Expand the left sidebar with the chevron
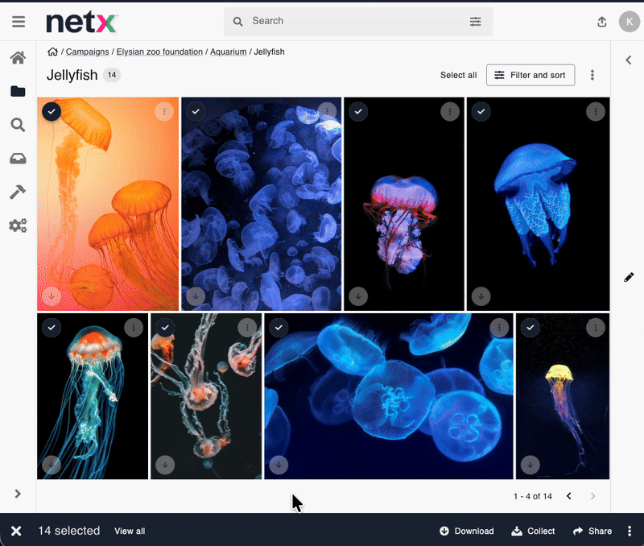Screen dimensions: 644x546 (18, 494)
